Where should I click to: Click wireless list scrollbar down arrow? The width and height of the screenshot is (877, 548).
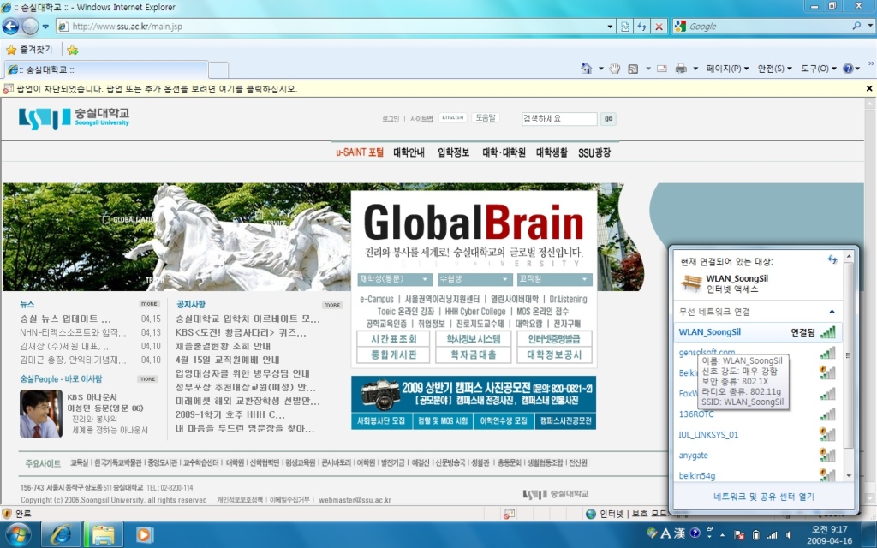849,475
